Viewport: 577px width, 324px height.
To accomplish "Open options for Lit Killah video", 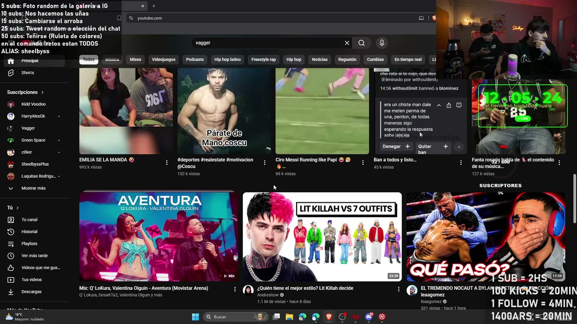I will click(398, 289).
